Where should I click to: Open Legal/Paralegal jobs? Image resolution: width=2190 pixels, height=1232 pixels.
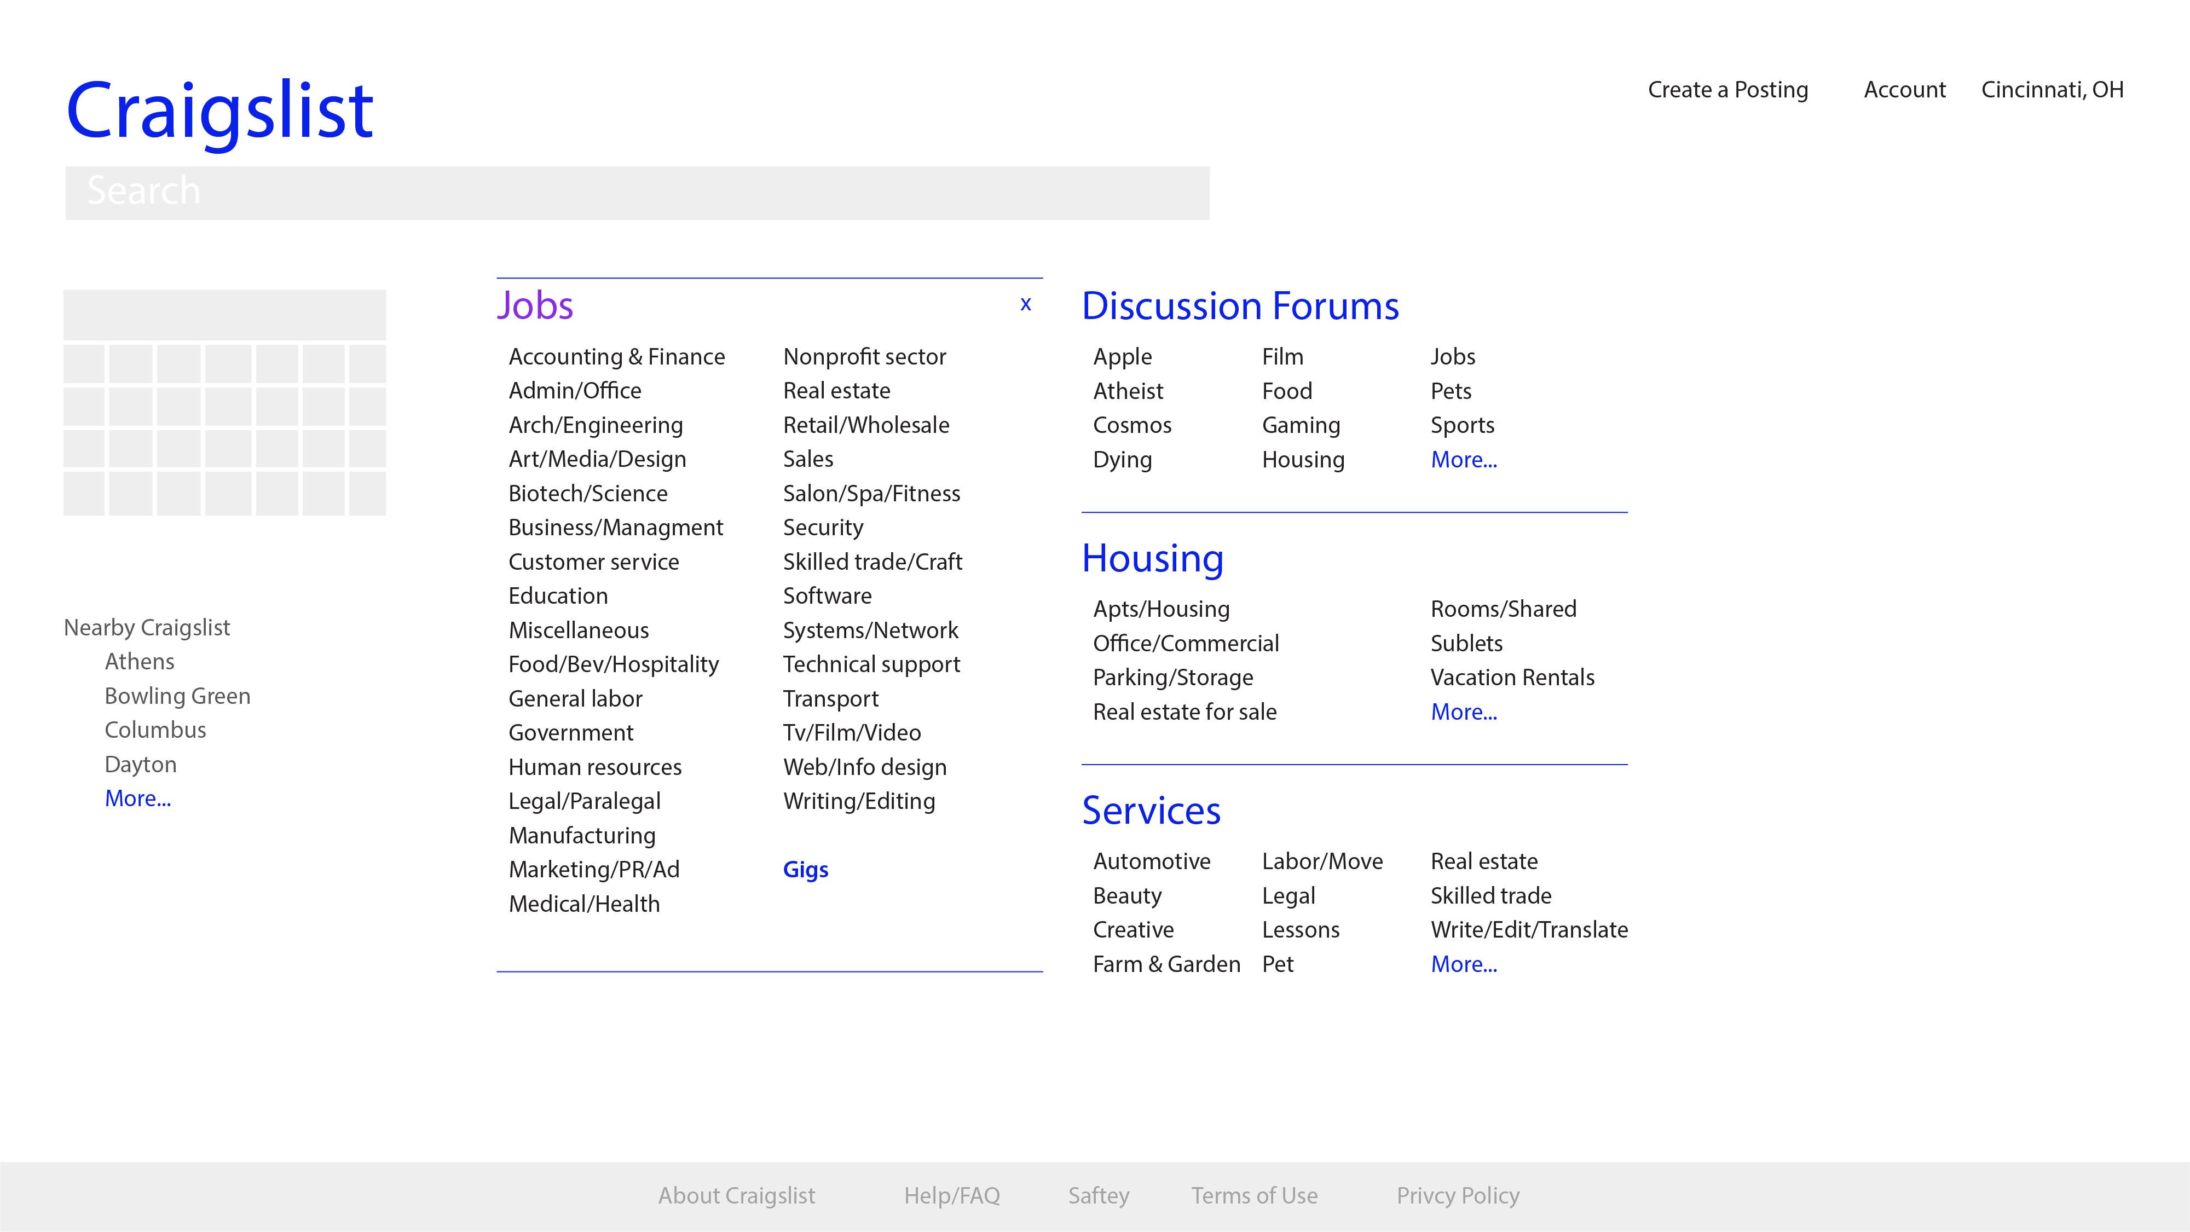[x=585, y=802]
